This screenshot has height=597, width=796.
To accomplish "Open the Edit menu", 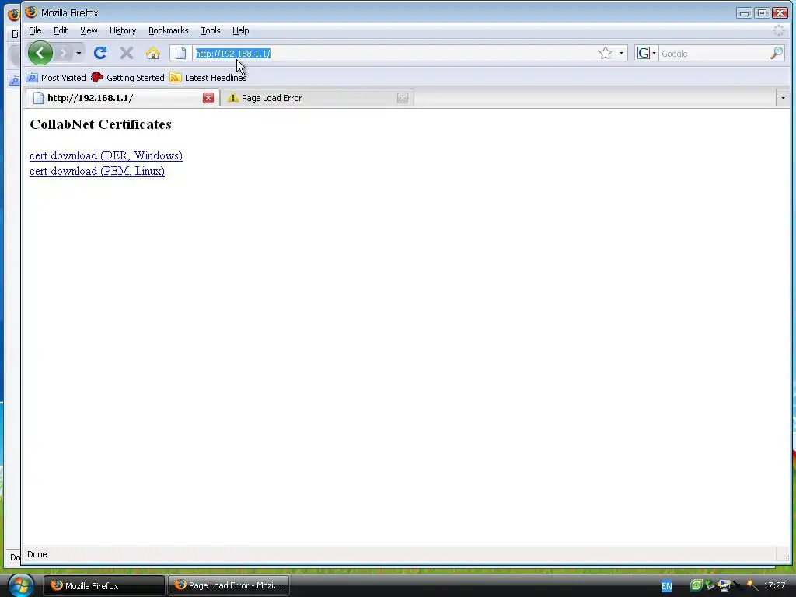I will [x=61, y=30].
